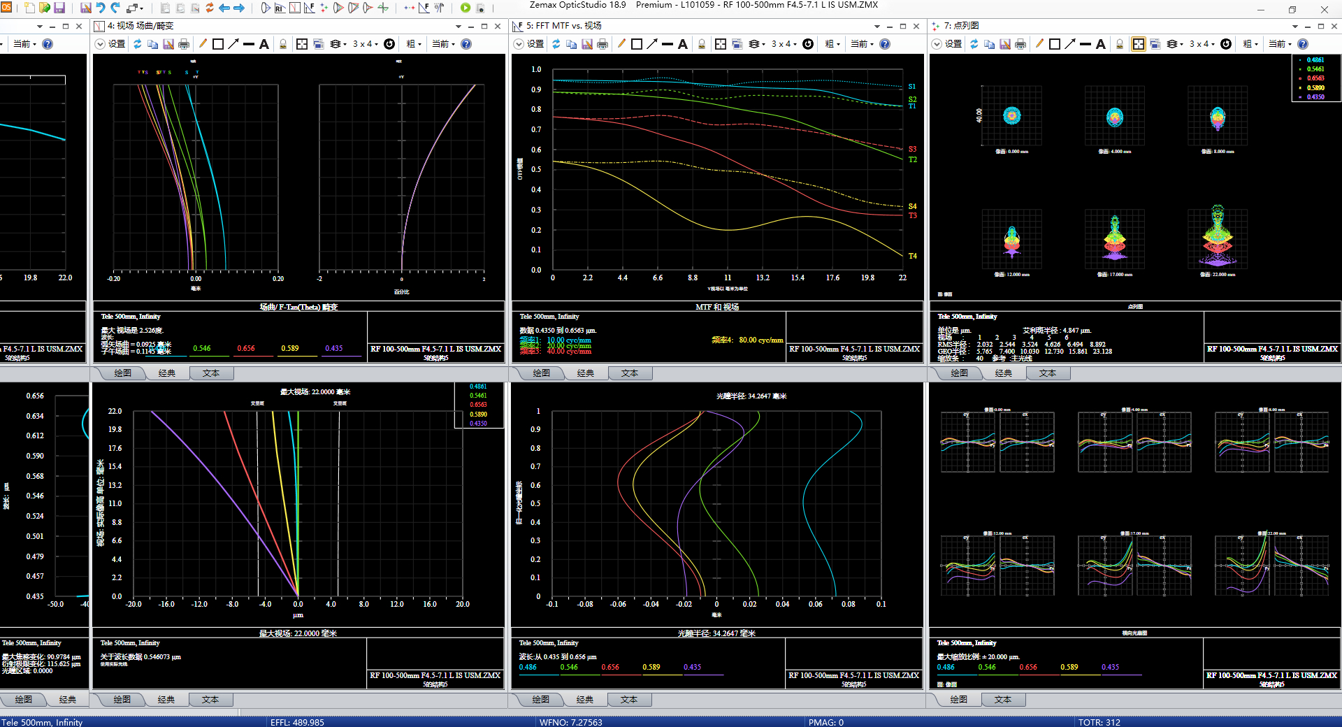
Task: Toggle window-overlay icon in FFT MTF toolbar
Action: tap(737, 44)
